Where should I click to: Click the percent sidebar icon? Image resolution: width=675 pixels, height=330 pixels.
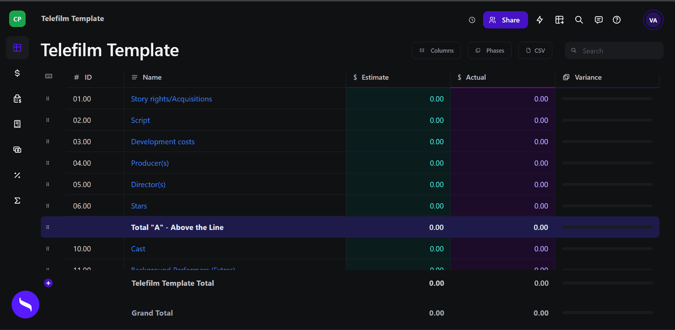pyautogui.click(x=17, y=175)
